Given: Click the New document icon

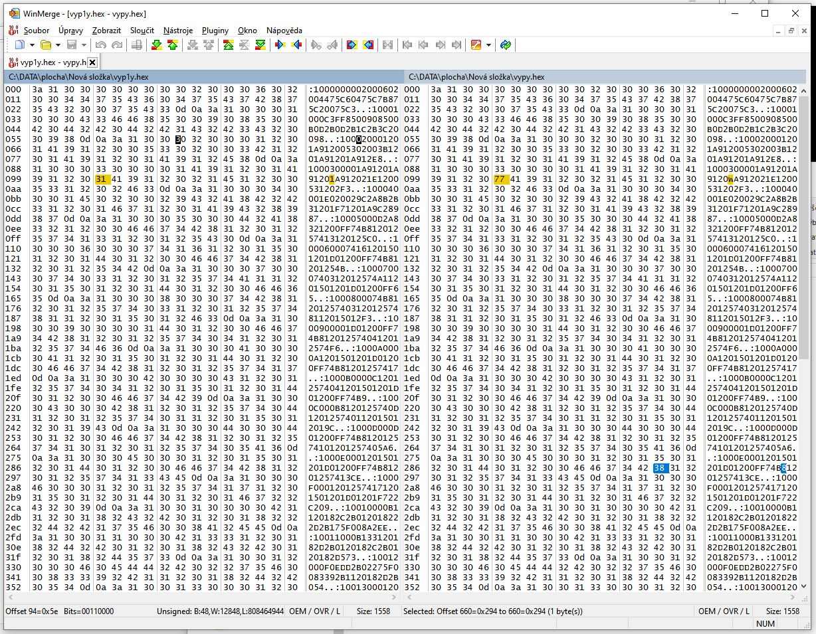Looking at the screenshot, I should pos(19,45).
